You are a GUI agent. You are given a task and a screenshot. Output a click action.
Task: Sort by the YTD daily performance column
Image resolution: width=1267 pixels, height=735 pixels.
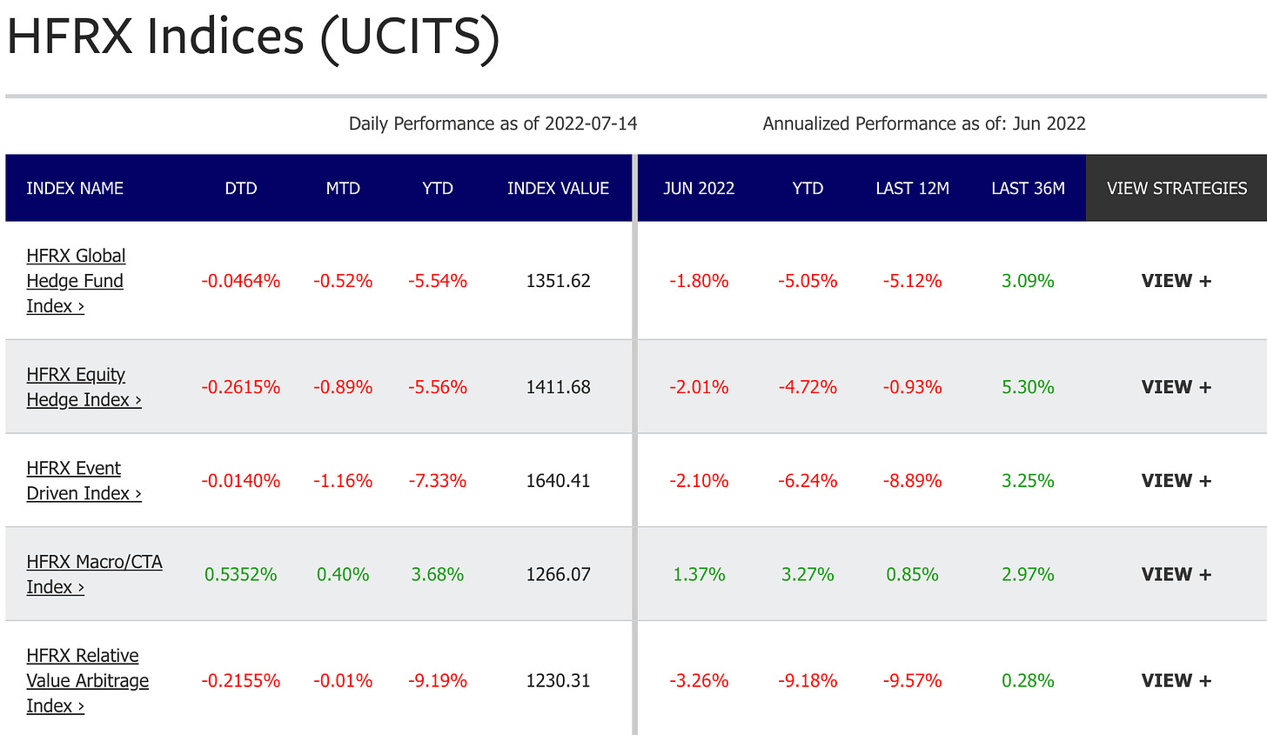click(437, 188)
